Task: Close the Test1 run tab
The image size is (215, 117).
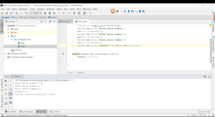Action: [22, 77]
